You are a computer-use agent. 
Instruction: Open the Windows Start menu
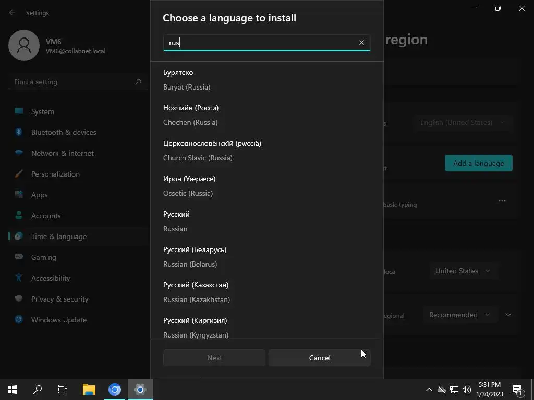[13, 390]
